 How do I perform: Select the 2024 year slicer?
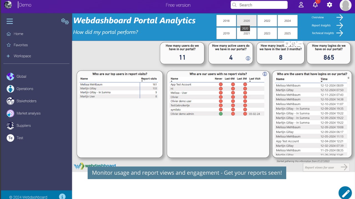(x=288, y=21)
